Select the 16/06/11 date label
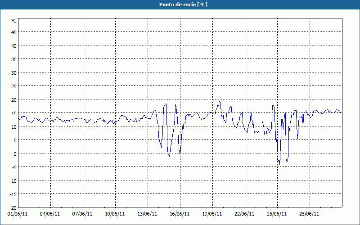 180,214
